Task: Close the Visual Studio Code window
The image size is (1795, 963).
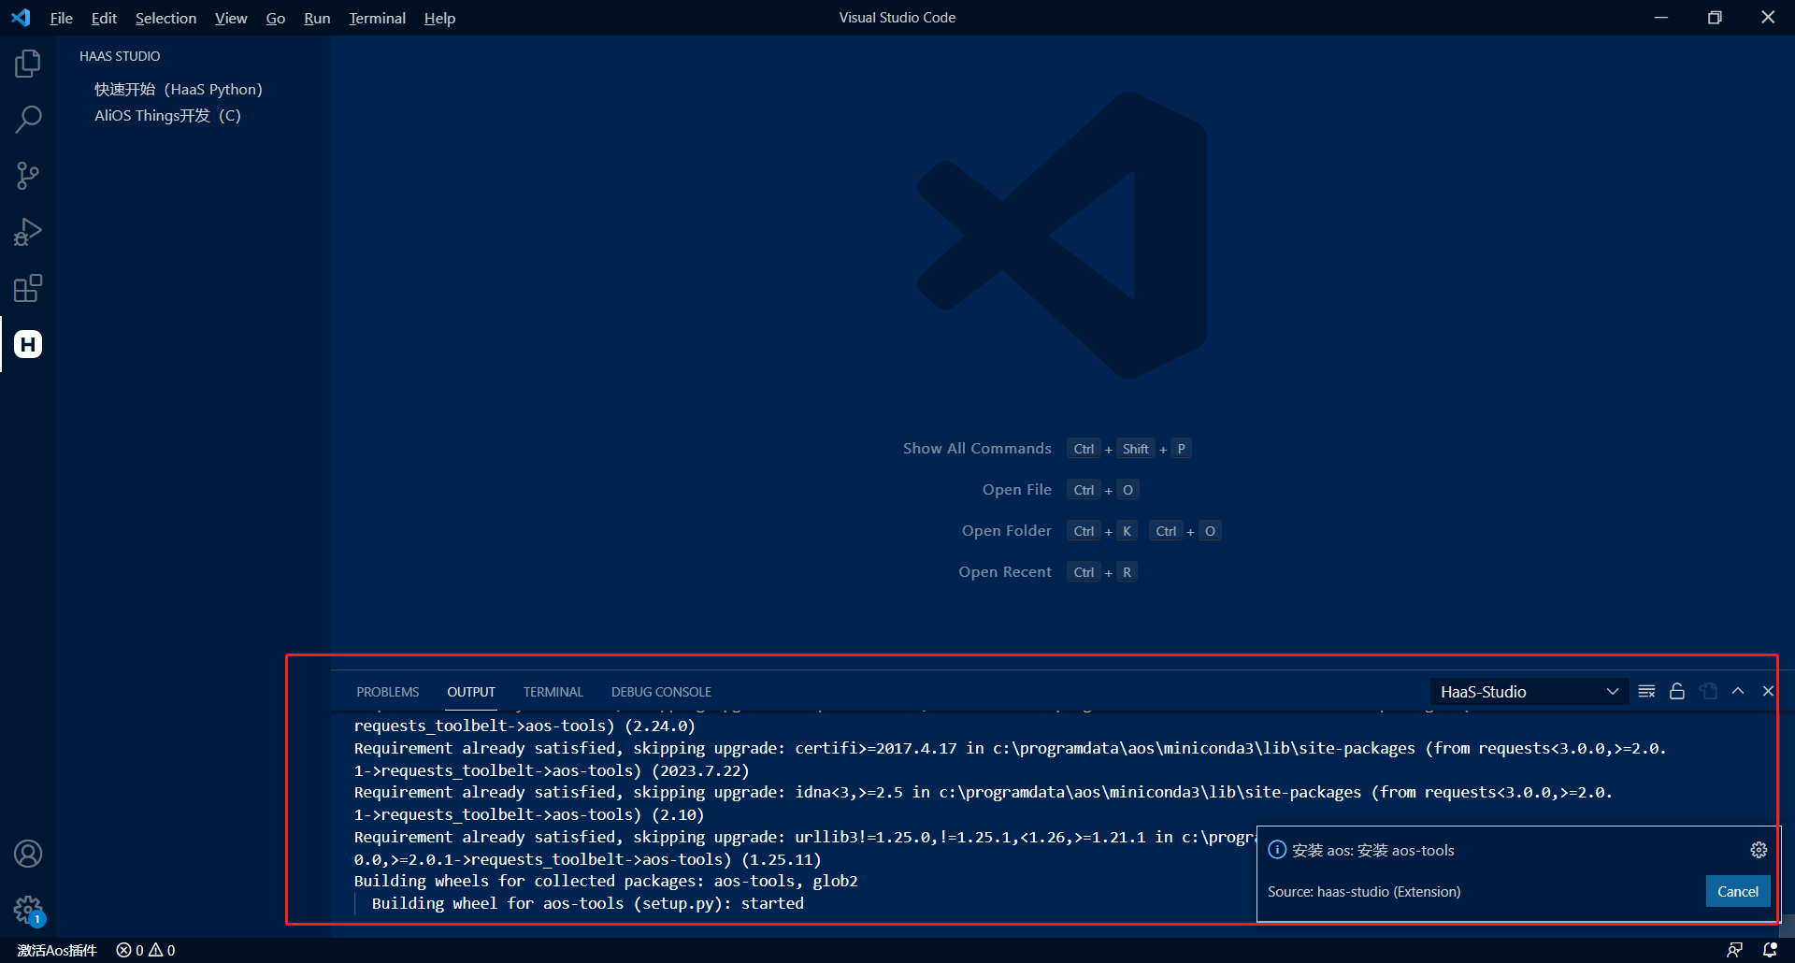Action: (x=1768, y=18)
